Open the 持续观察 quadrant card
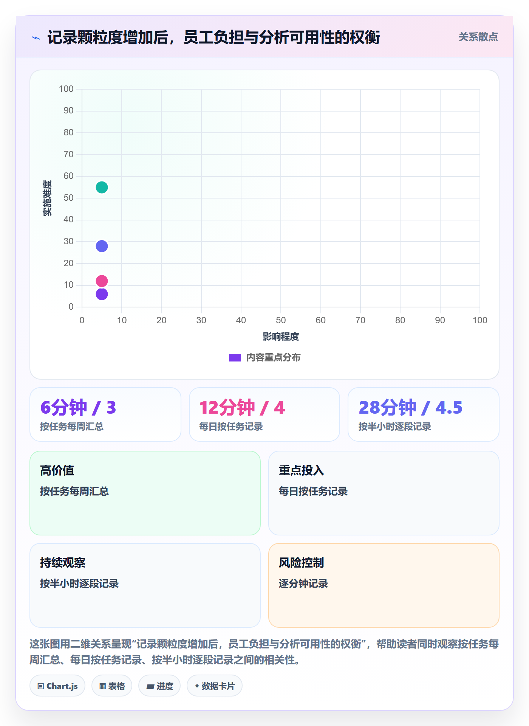 pos(145,585)
